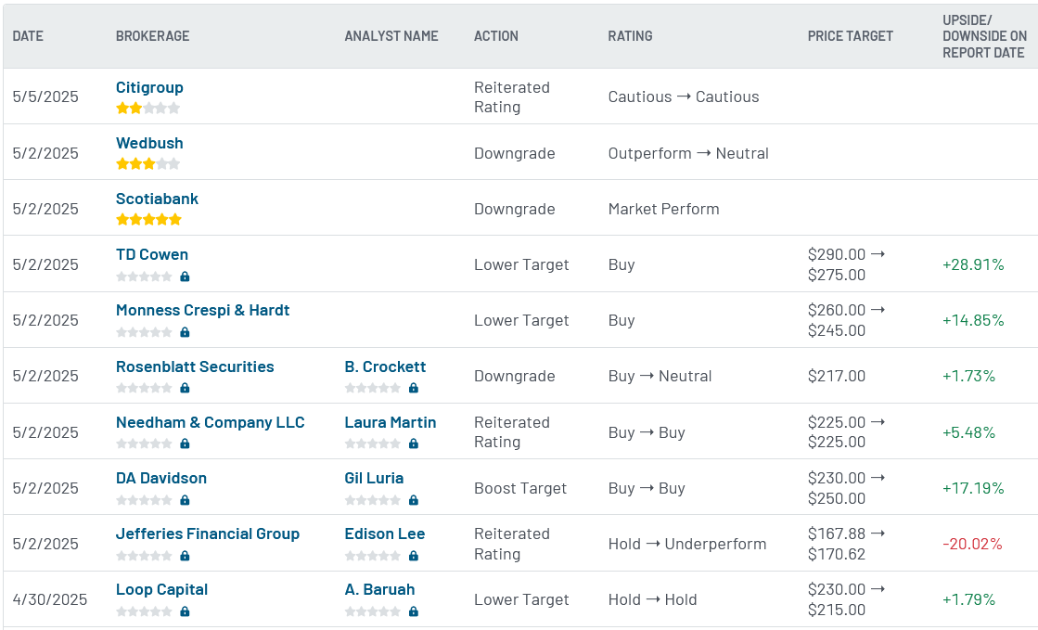Image resolution: width=1038 pixels, height=630 pixels.
Task: Select 'Market Perform' rating text
Action: (x=663, y=209)
